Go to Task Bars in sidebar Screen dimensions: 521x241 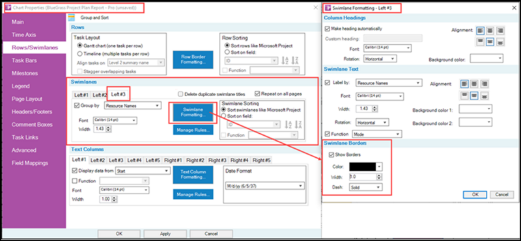click(24, 60)
